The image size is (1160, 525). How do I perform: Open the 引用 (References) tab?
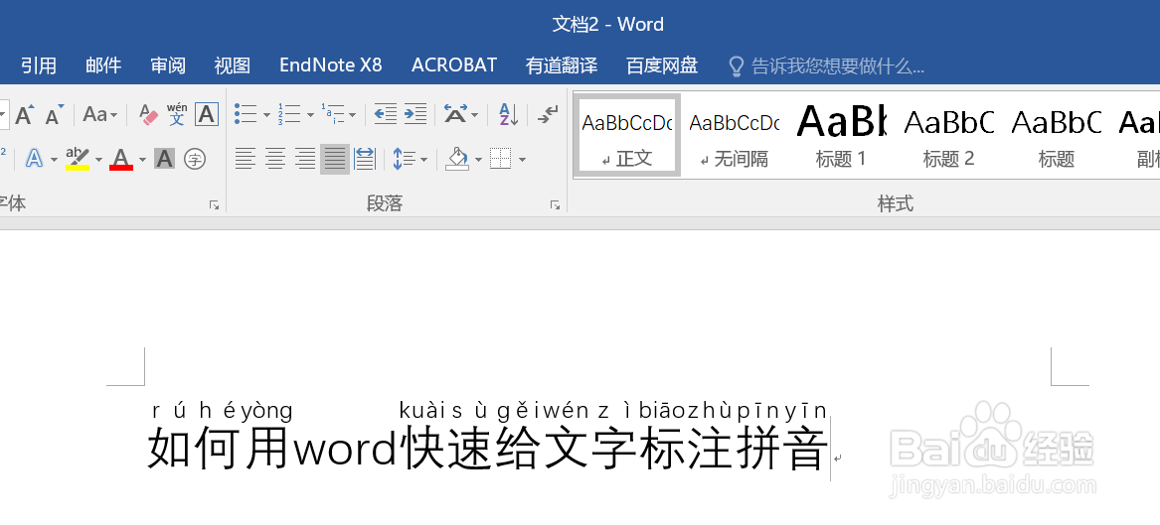tap(39, 66)
